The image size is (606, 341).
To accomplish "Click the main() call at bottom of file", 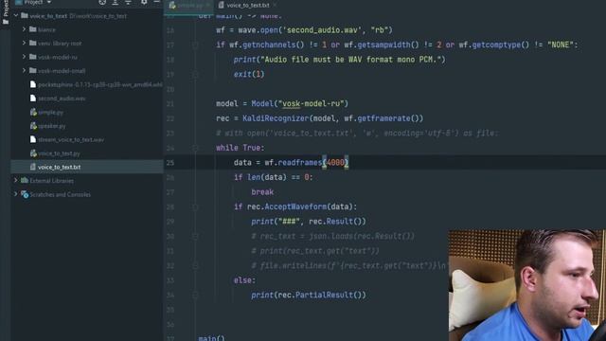I will (x=211, y=338).
